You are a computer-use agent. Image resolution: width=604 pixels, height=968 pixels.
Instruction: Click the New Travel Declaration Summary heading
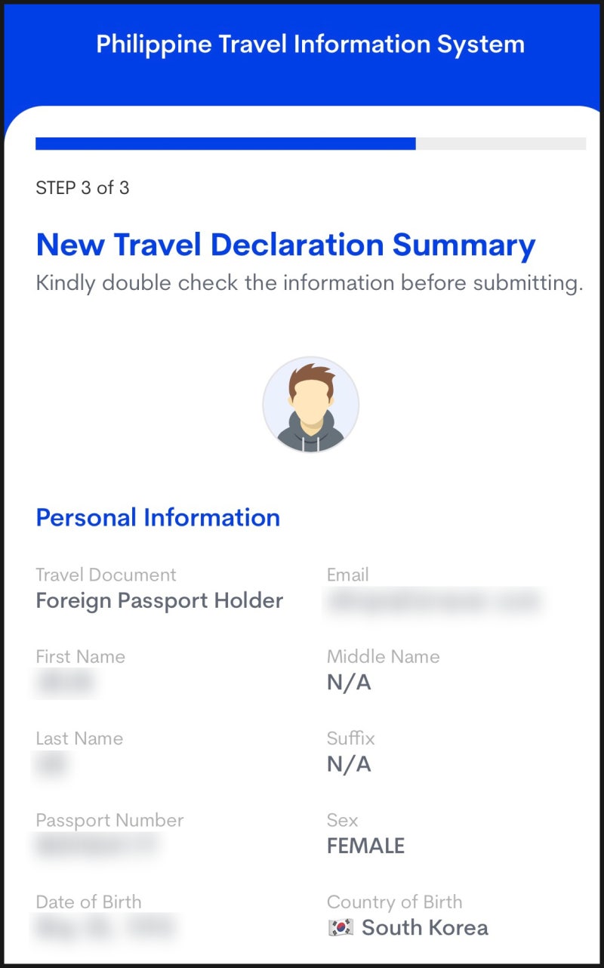click(285, 245)
